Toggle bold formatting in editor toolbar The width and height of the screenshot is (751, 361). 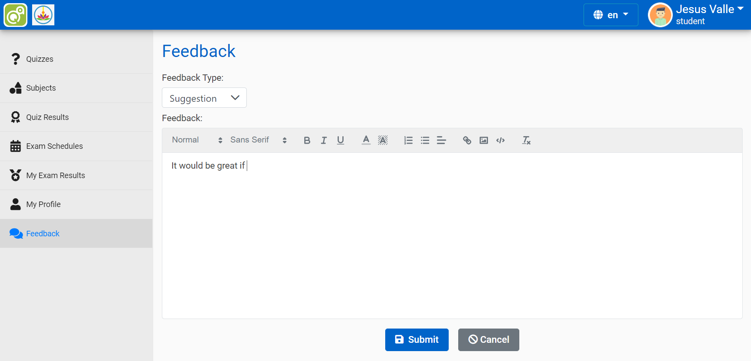point(307,140)
